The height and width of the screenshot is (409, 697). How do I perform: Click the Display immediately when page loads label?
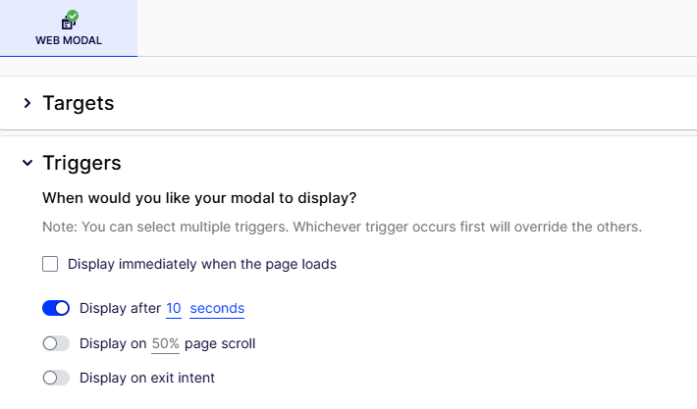[202, 264]
